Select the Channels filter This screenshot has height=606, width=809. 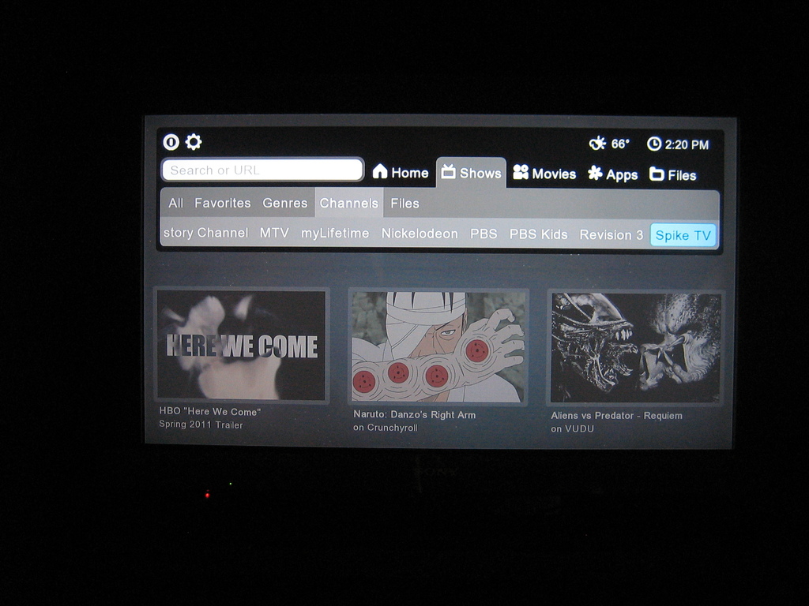click(348, 203)
